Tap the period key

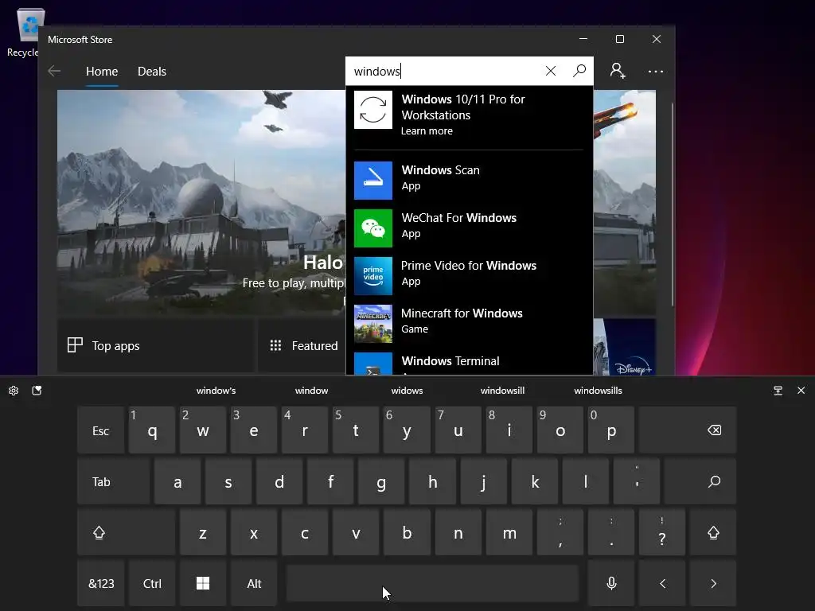pos(611,532)
